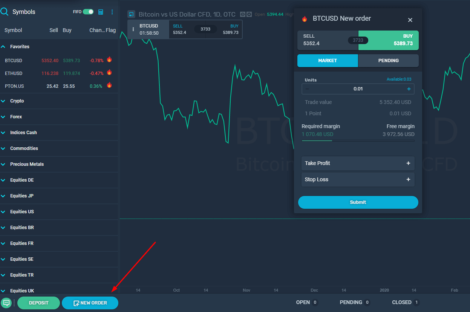Open the OPEN positions tab
This screenshot has width=470, height=312.
[x=307, y=302]
